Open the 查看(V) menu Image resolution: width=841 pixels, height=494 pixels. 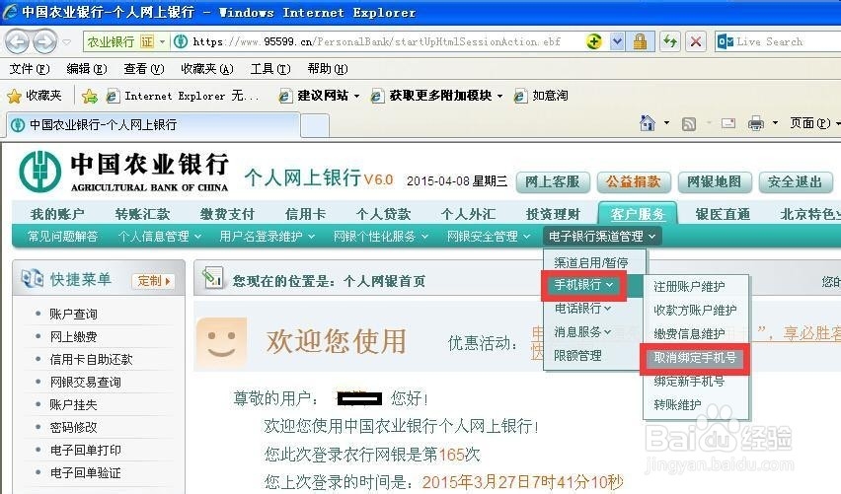tap(143, 69)
